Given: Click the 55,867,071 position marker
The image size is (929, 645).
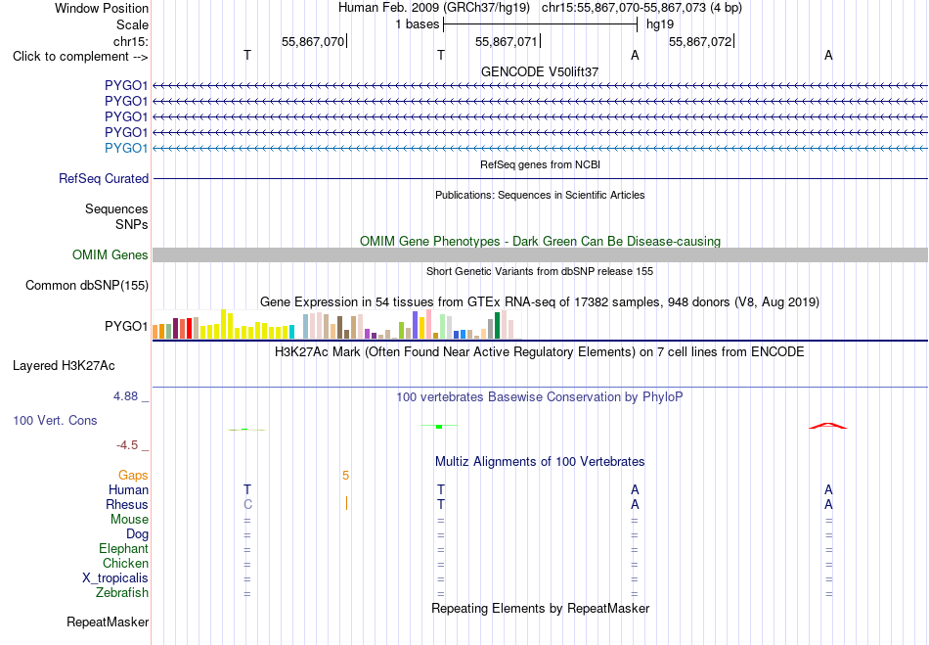Looking at the screenshot, I should (x=507, y=41).
